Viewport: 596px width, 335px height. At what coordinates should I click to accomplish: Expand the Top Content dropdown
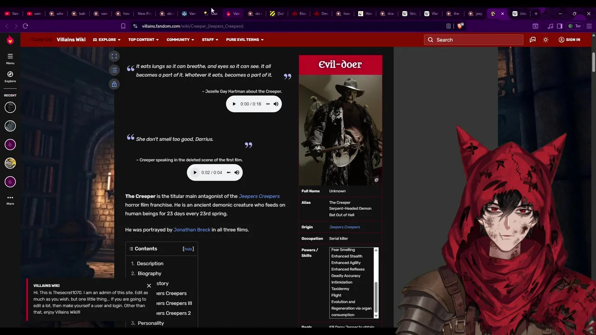143,40
